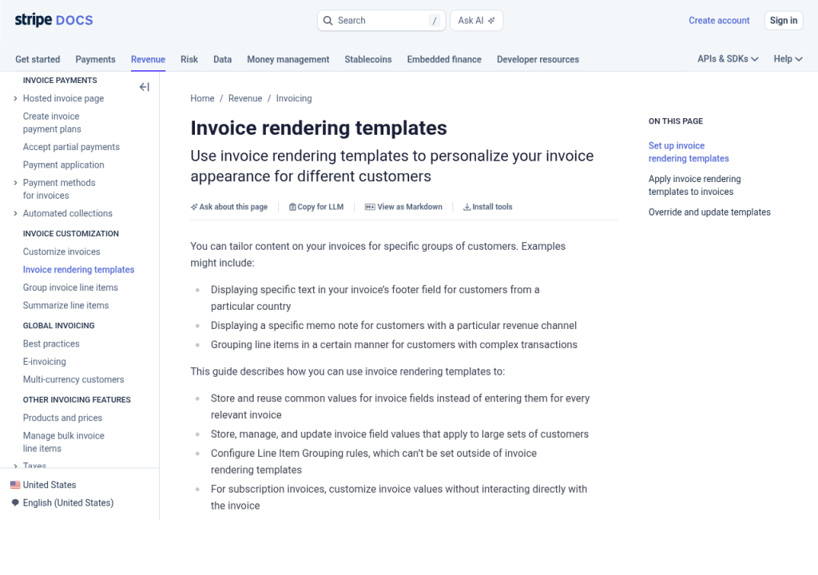Go to the Risk tab

[189, 59]
